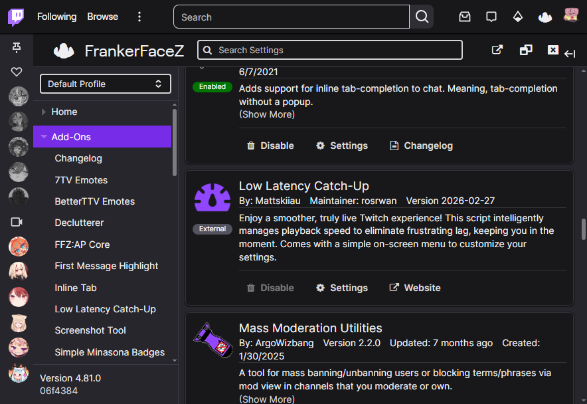Close the FrankerFaceZ settings panel

pos(553,50)
